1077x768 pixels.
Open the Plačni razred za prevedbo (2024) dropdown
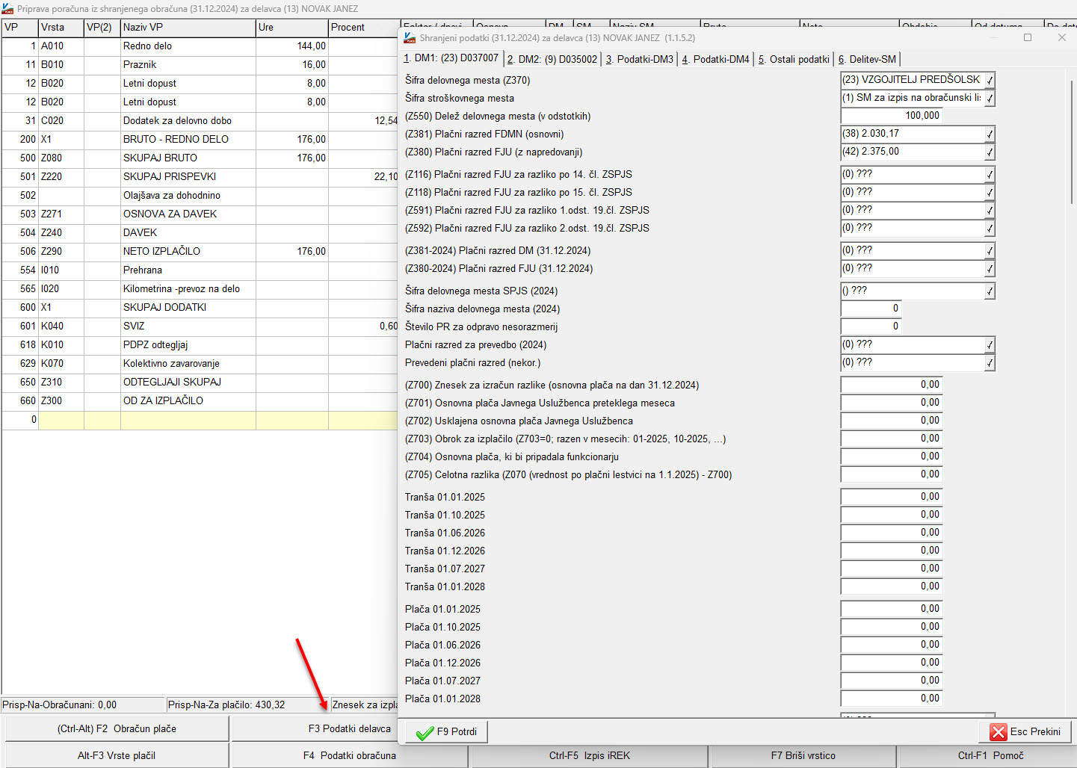(990, 344)
